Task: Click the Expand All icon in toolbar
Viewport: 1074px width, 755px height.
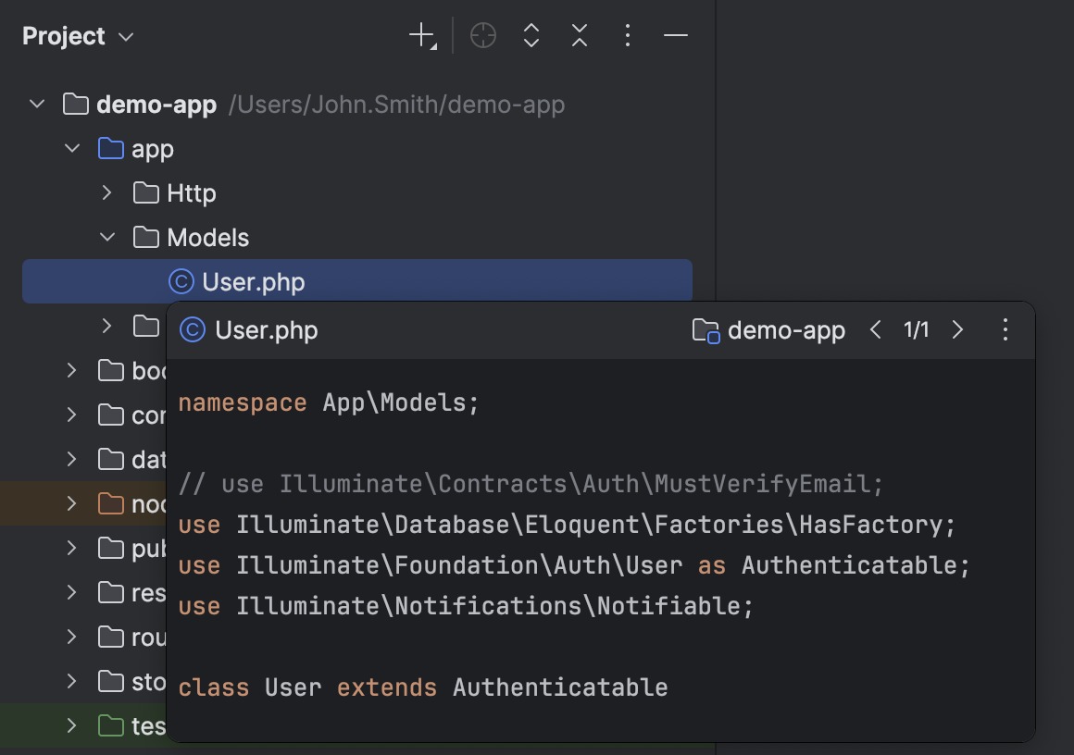Action: pos(531,35)
